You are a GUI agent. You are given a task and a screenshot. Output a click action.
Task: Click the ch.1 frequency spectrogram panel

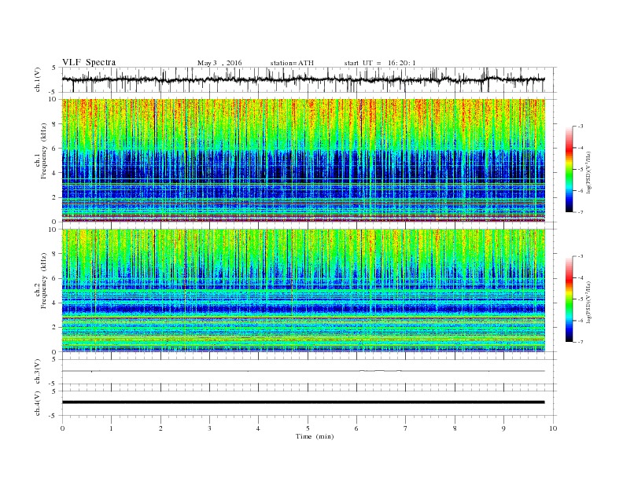click(x=304, y=160)
